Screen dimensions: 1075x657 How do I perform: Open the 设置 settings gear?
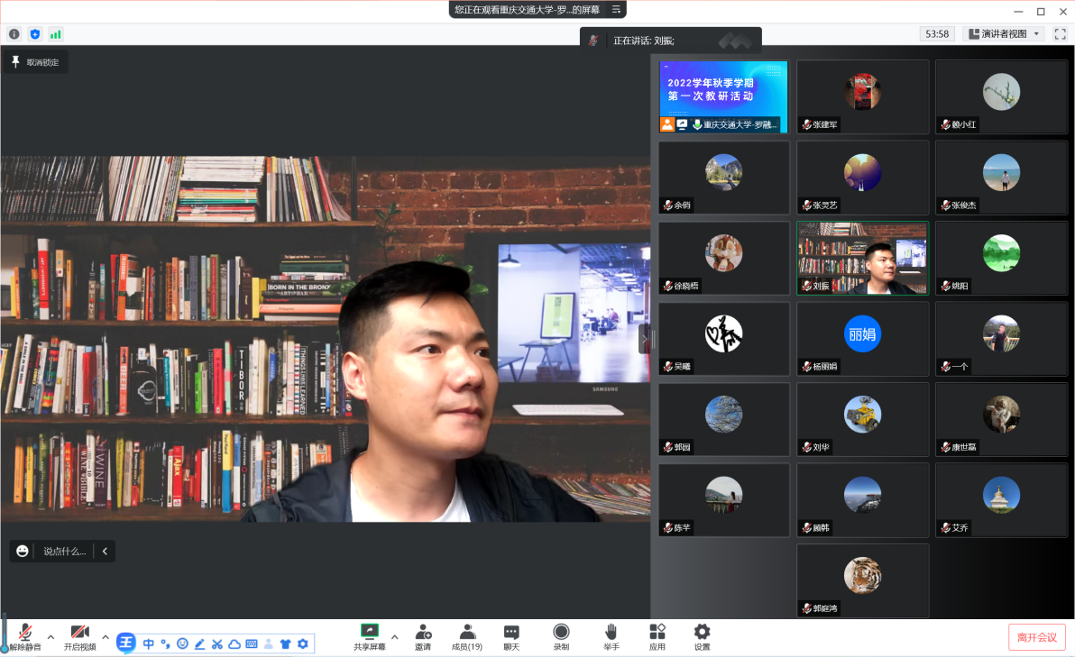(x=702, y=632)
